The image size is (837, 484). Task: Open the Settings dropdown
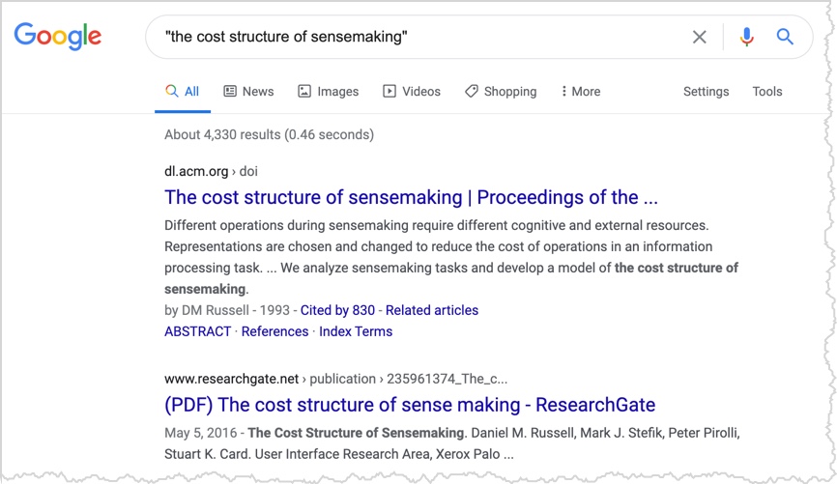click(706, 91)
